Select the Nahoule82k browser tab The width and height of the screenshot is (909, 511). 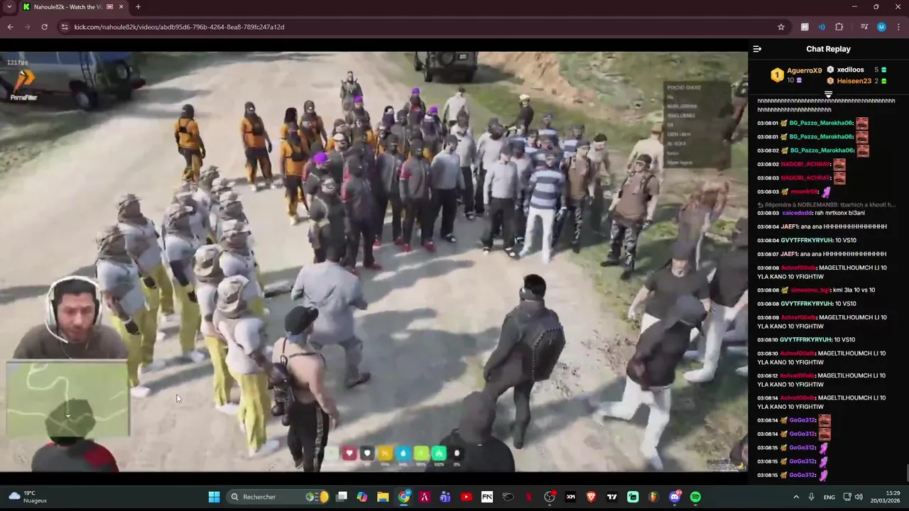tap(73, 7)
